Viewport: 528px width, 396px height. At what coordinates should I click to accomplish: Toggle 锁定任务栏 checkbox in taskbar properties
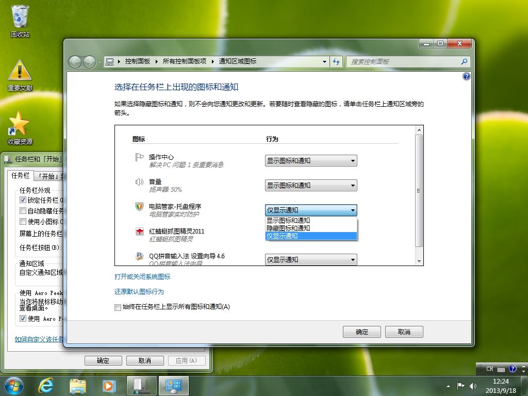pos(23,200)
